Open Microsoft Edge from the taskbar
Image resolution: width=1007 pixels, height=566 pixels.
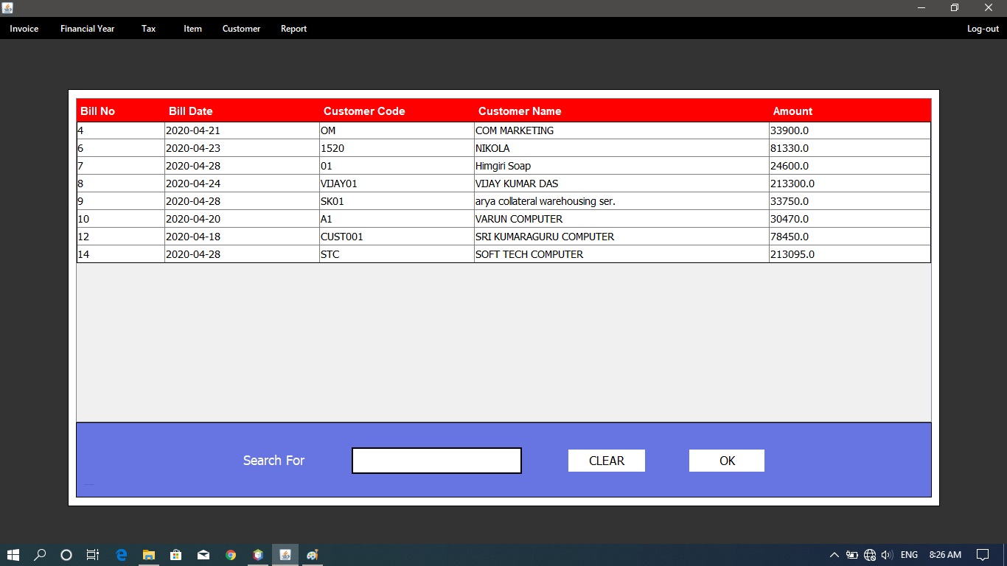pyautogui.click(x=121, y=555)
